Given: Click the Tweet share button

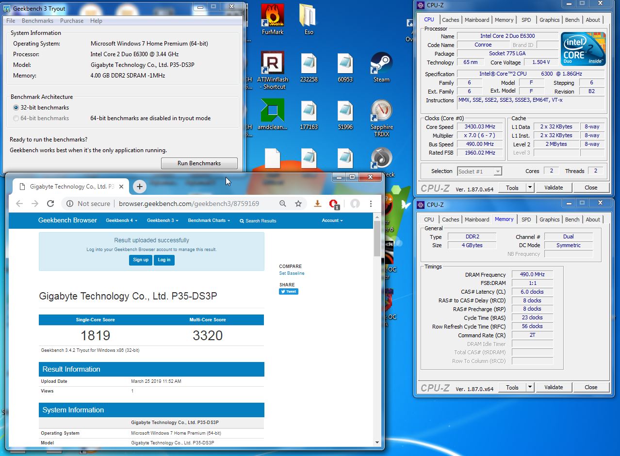Looking at the screenshot, I should [x=289, y=292].
